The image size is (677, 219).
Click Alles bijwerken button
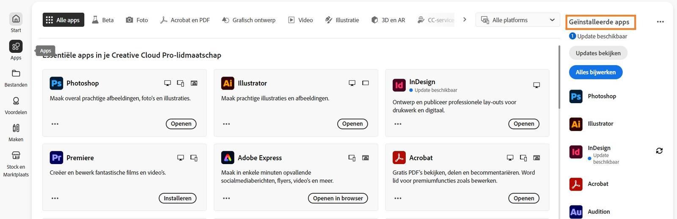(595, 72)
